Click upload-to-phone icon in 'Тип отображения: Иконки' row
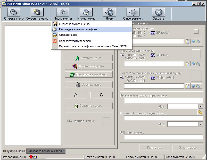The height and width of the screenshot is (160, 207). (x=196, y=64)
